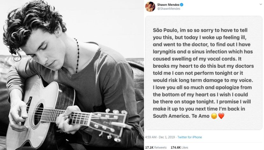Open Shawn Mendes profile avatar

(x=150, y=6)
